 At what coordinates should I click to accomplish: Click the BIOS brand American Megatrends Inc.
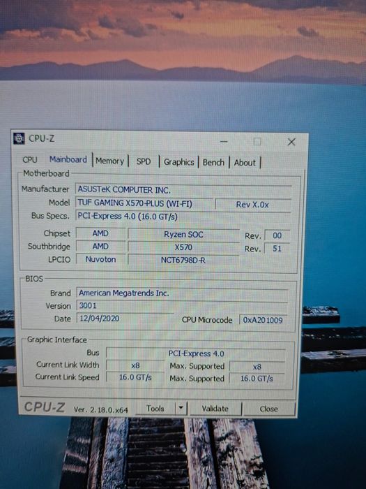point(182,293)
